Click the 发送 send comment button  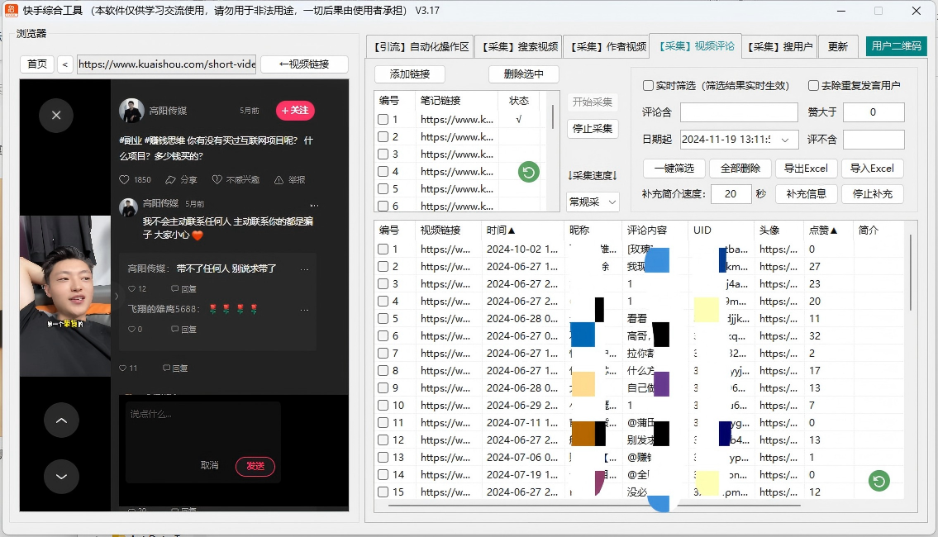coord(255,467)
